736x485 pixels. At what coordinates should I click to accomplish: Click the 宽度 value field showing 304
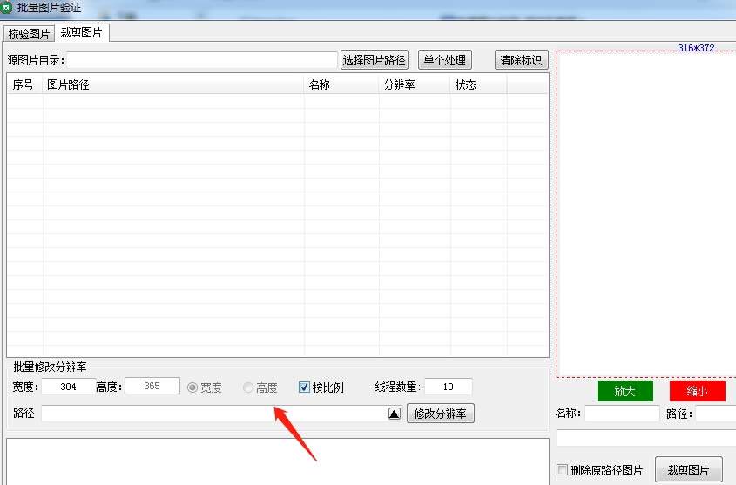click(x=69, y=387)
